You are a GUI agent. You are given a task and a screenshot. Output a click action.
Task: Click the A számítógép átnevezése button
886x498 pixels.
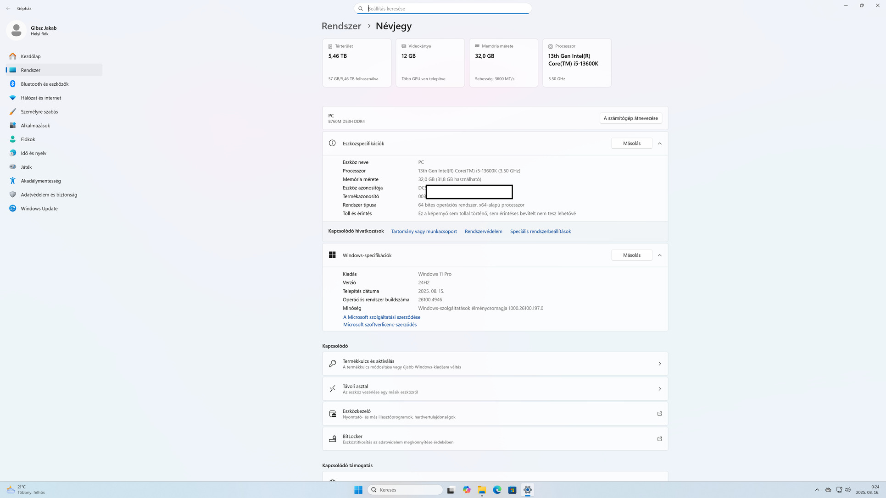pyautogui.click(x=630, y=118)
